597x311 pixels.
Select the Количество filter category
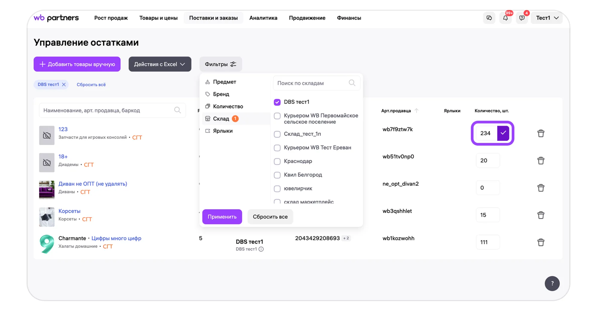tap(228, 106)
